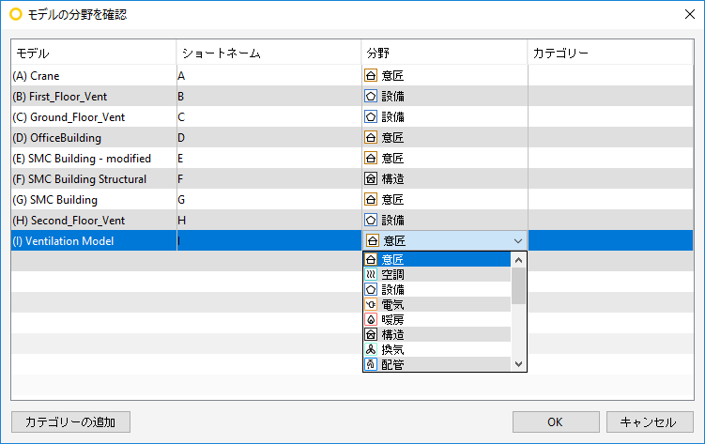Click the 暖房 flame icon in the dropdown list

(x=371, y=319)
